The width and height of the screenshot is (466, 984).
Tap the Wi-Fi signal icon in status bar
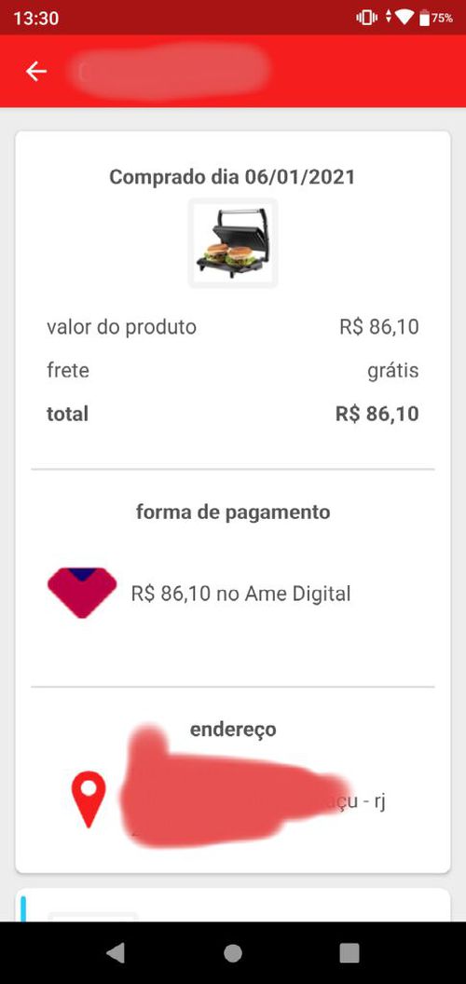(404, 18)
